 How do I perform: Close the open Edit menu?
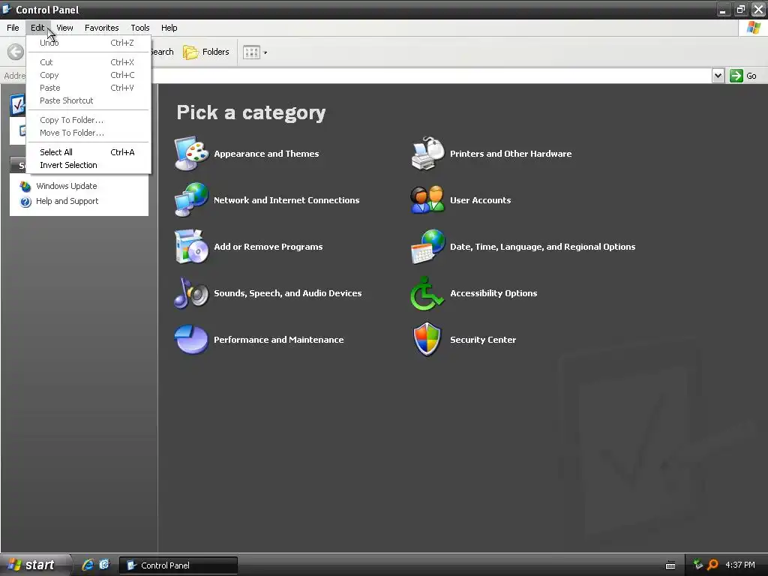tap(37, 28)
